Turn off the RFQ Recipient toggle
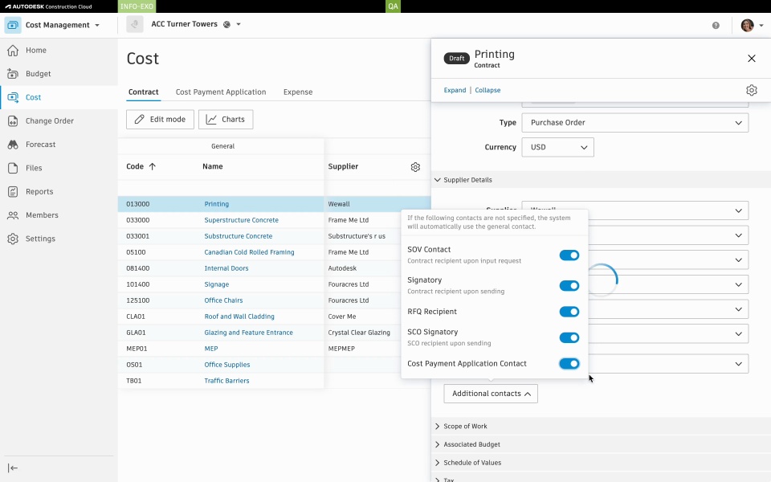This screenshot has height=482, width=771. point(569,312)
